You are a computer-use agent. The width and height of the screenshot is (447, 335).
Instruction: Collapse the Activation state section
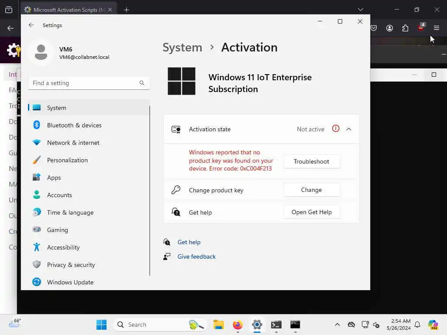click(x=349, y=129)
